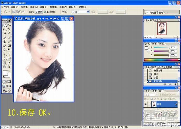This screenshot has width=181, height=129.
Task: Select the Crop tool
Action: (5, 33)
